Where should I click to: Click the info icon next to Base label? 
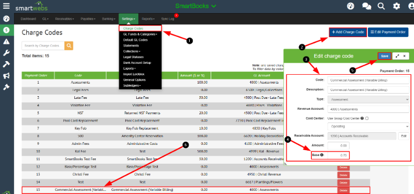(x=322, y=155)
